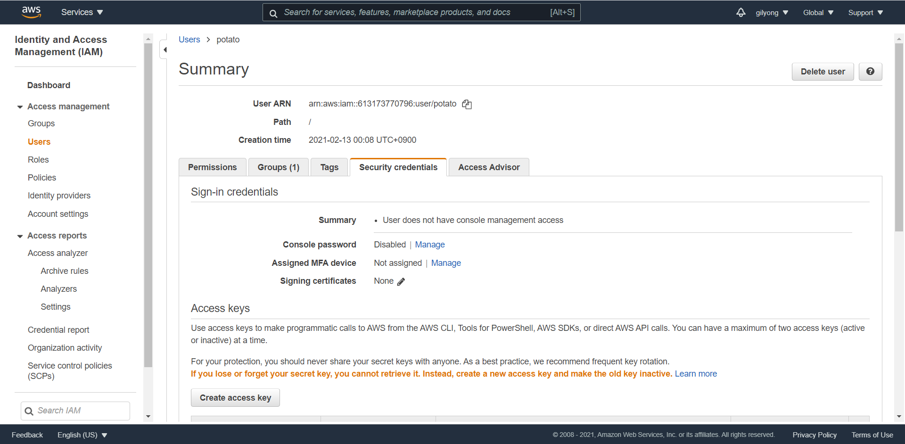Switch to the Groups (1) tab
905x444 pixels.
pos(279,167)
